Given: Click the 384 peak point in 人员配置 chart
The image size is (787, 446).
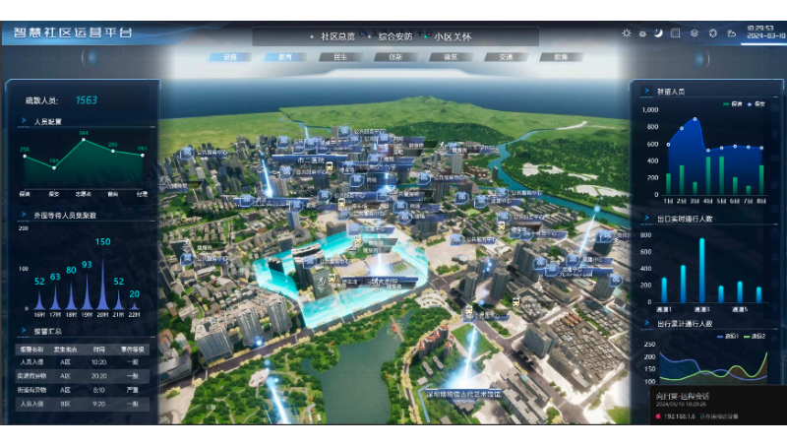Looking at the screenshot, I should tap(84, 140).
